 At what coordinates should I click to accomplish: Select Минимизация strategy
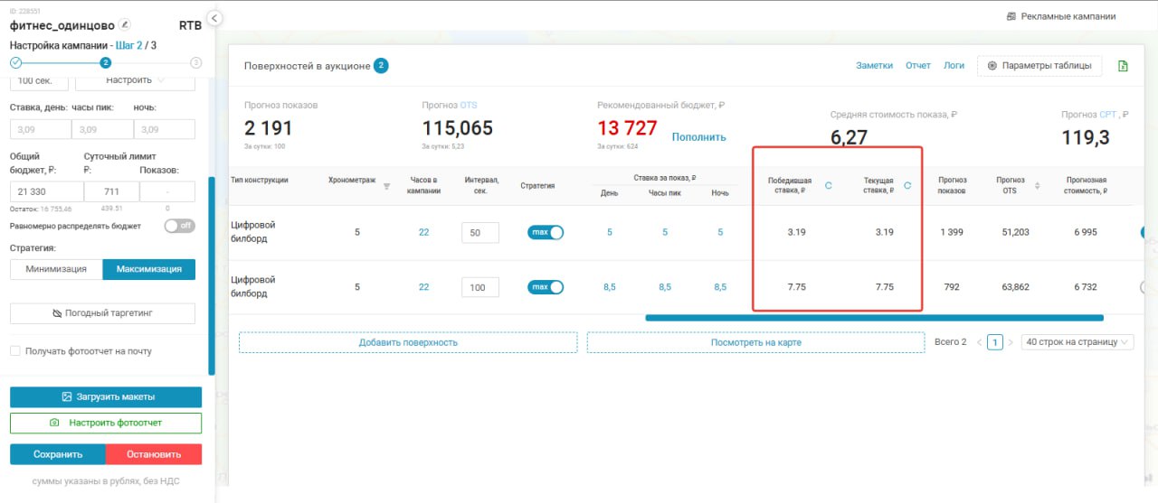(x=56, y=269)
